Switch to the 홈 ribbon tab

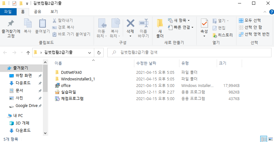point(23,12)
